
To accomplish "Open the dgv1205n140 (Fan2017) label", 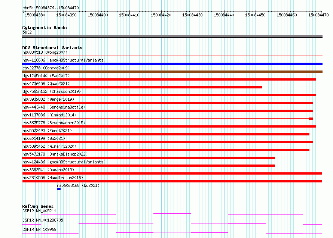I will click(x=46, y=76).
